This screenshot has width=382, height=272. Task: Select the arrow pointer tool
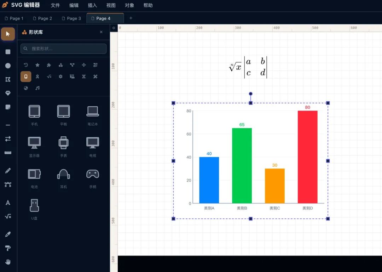(x=8, y=34)
